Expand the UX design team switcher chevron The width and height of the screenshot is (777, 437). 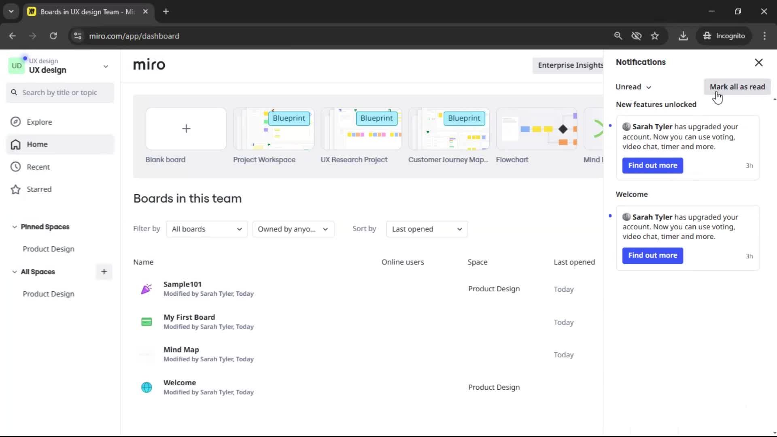pyautogui.click(x=106, y=66)
